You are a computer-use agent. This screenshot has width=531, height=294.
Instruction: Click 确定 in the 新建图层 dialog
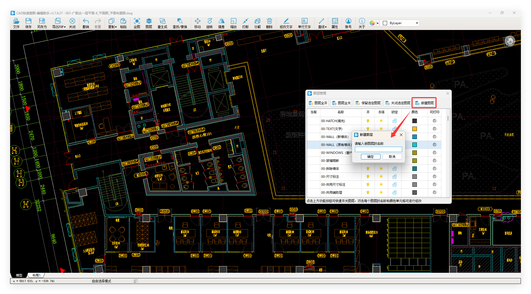pyautogui.click(x=370, y=157)
